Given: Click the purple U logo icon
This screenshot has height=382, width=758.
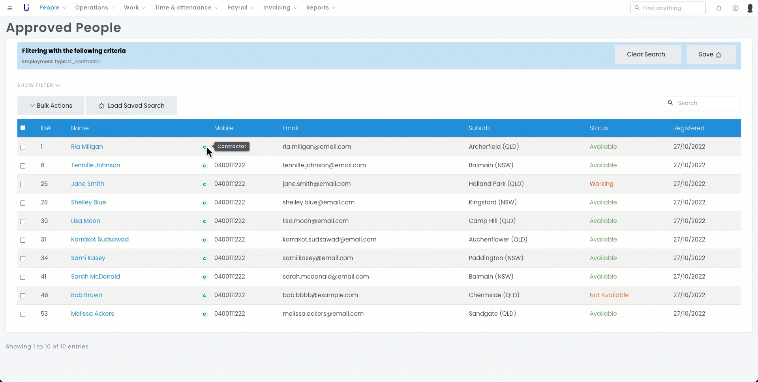Looking at the screenshot, I should [x=26, y=8].
